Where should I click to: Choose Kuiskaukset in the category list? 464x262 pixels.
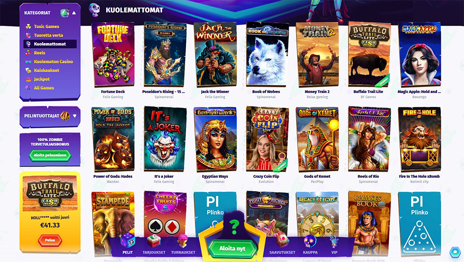[x=46, y=70]
